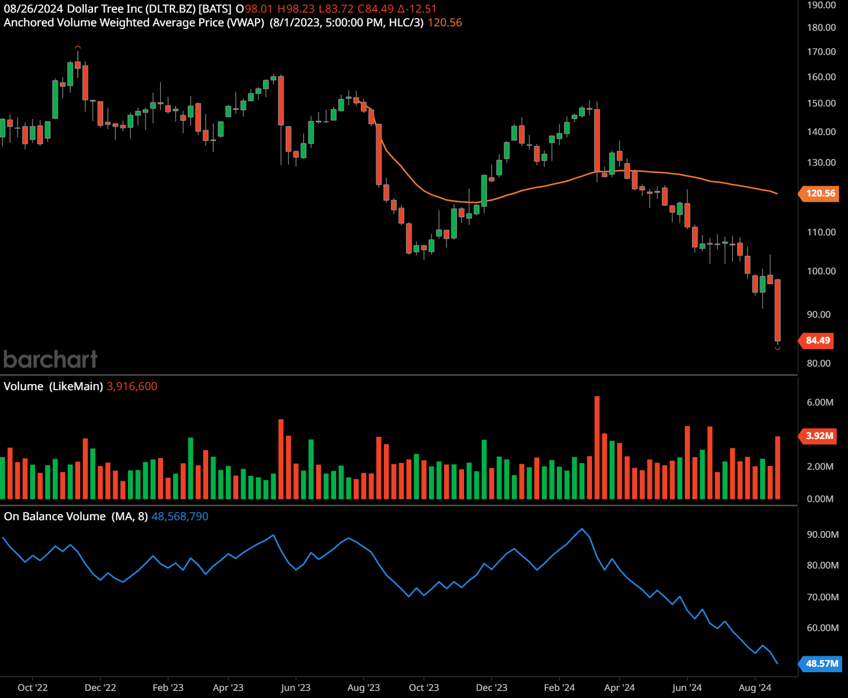Screen dimensions: 848x698
Task: Click the 150.00 price axis label
Action: (x=821, y=103)
